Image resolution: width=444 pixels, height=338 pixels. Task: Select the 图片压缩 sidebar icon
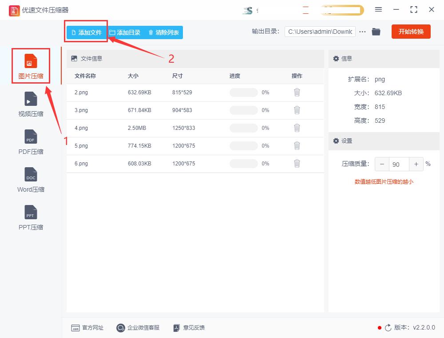(x=30, y=66)
